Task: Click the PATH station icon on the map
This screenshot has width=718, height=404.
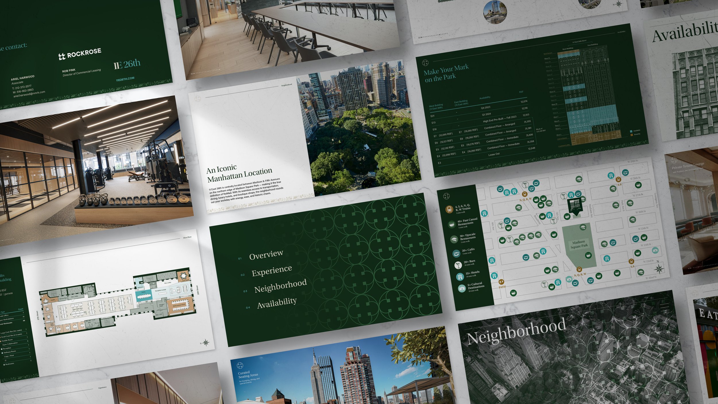Action: pyautogui.click(x=501, y=282)
